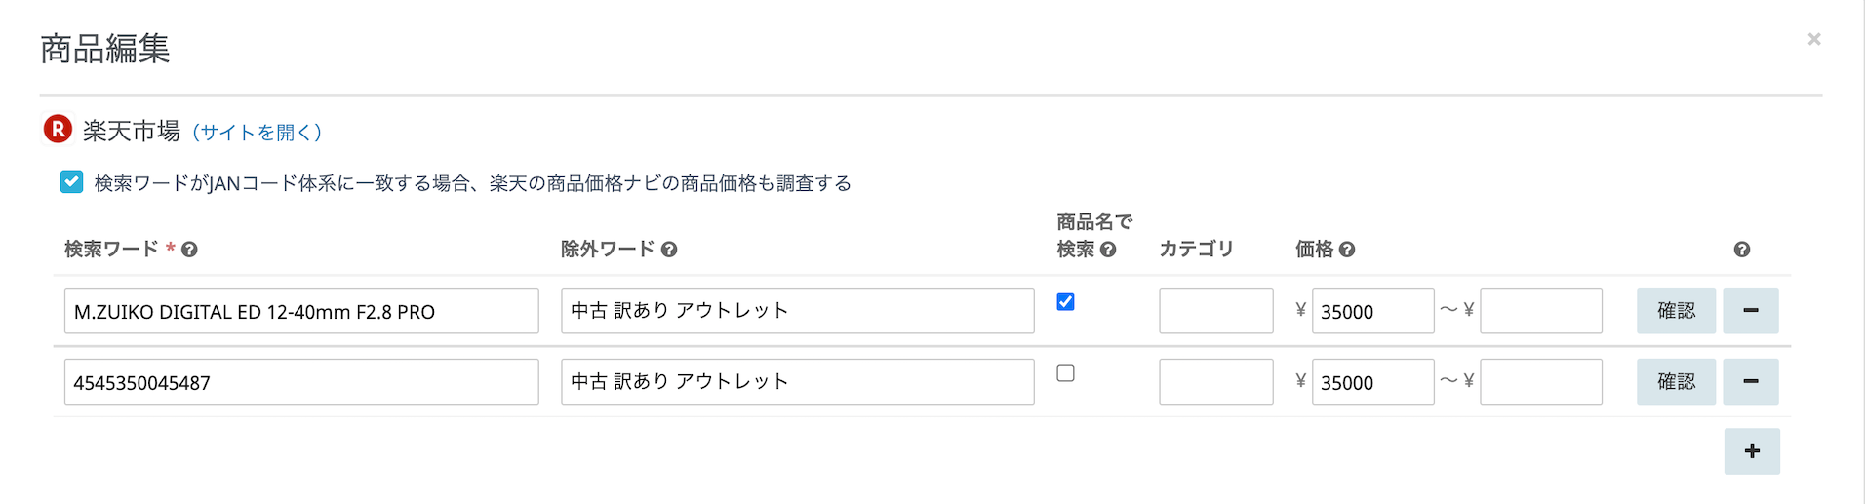Click help icon beside 商品名で検索 header
The height and width of the screenshot is (504, 1865).
click(1108, 250)
